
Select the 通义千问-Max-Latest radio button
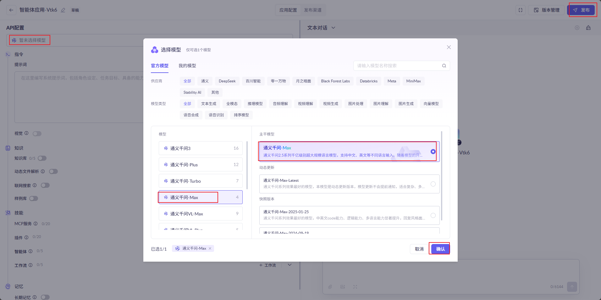tap(433, 184)
